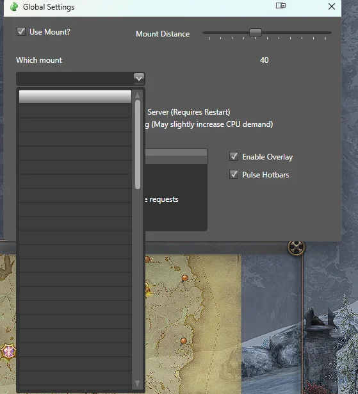The height and width of the screenshot is (394, 358).
Task: Uncheck the Pulse Hotbars option
Action: (x=234, y=174)
